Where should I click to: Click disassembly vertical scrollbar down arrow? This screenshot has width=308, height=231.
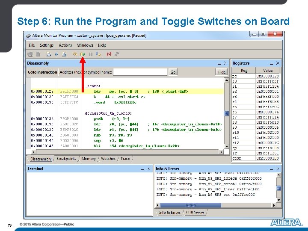226,147
